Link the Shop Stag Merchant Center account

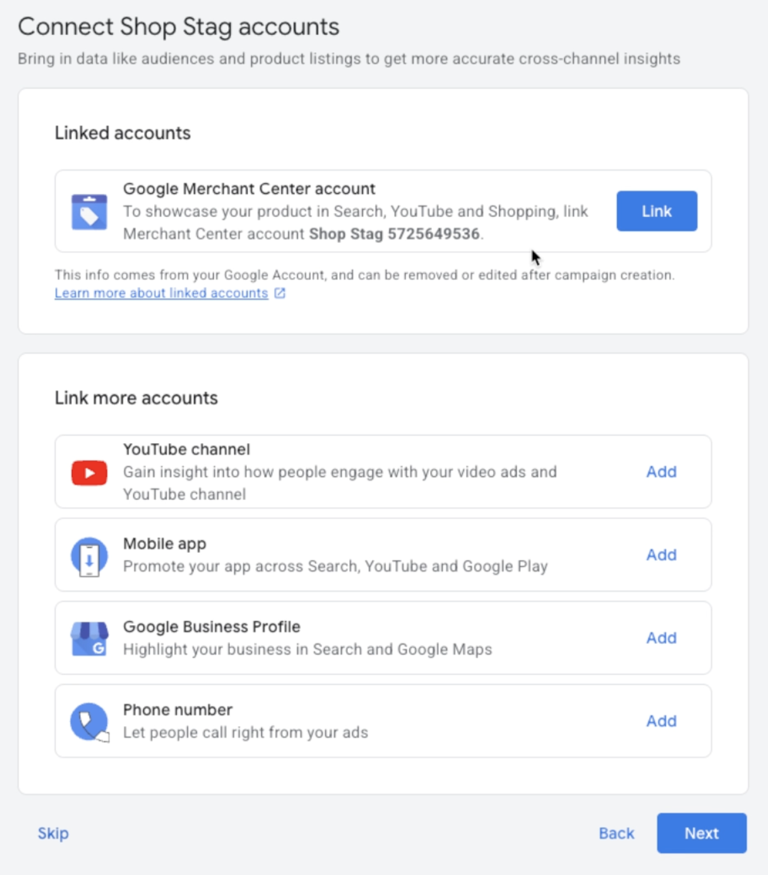coord(656,211)
